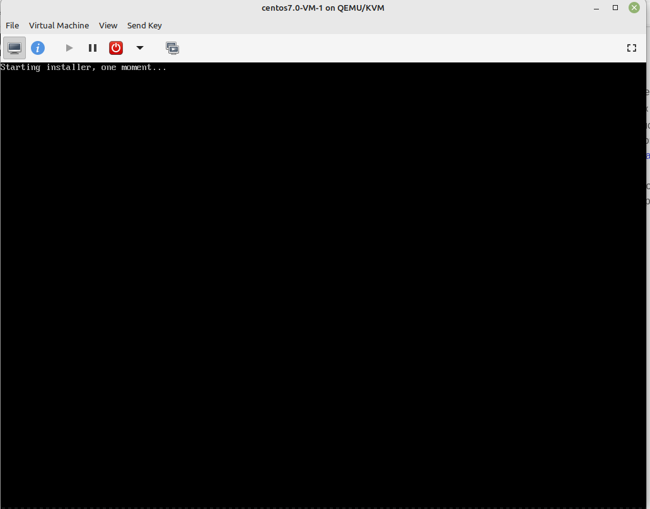Click the centos7.0-VM-1 on QEMU/KVM title

(323, 8)
